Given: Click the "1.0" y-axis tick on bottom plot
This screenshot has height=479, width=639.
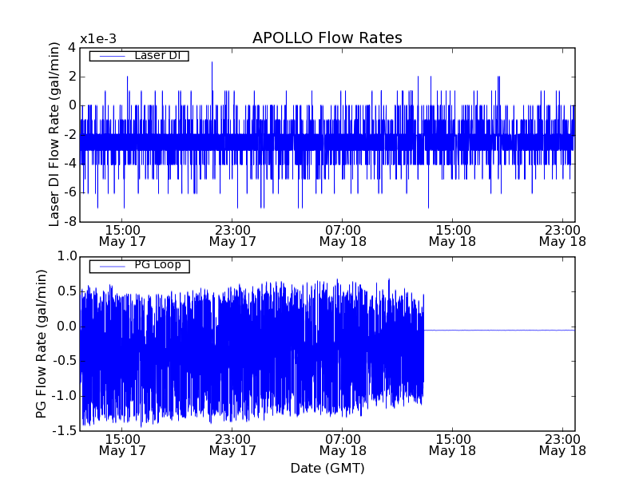Looking at the screenshot, I should point(67,256).
